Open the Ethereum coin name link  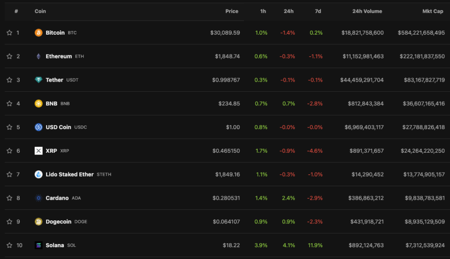[x=58, y=57]
